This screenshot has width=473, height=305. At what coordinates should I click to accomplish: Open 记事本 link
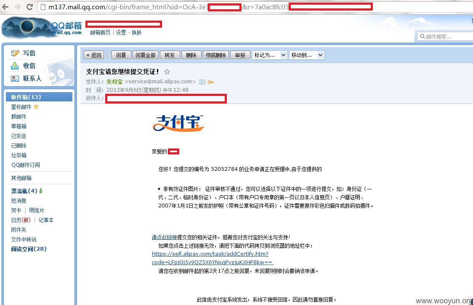(x=46, y=220)
